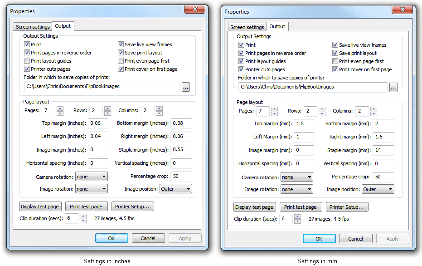Image resolution: width=422 pixels, height=266 pixels.
Task: Open Camera rotation dropdown in mm dialog
Action: (x=297, y=177)
